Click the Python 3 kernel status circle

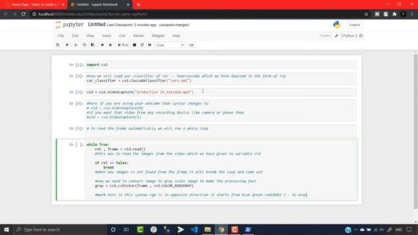pos(361,36)
